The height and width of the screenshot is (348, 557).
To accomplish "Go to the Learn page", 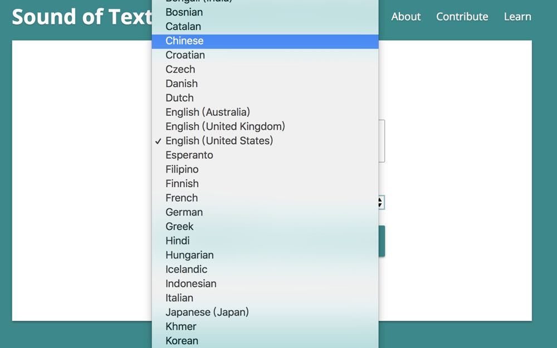I will tap(517, 17).
